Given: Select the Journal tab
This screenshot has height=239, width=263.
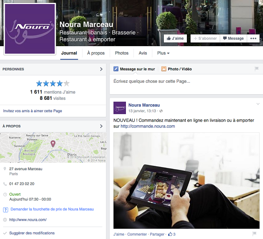Looking at the screenshot, I should coord(69,53).
